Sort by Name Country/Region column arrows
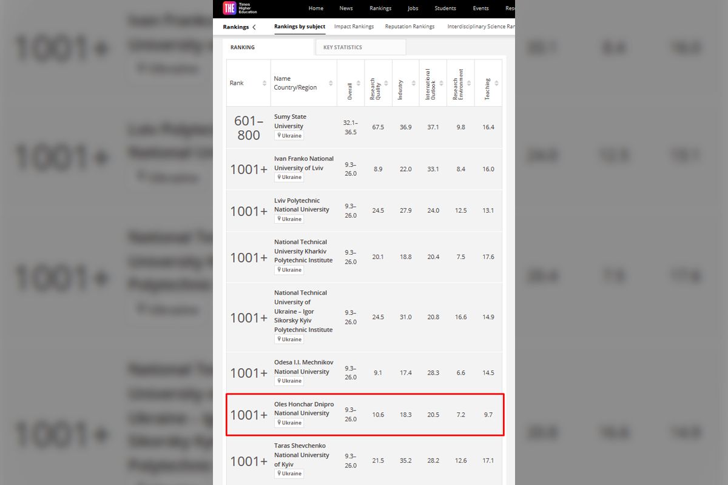 coord(331,83)
